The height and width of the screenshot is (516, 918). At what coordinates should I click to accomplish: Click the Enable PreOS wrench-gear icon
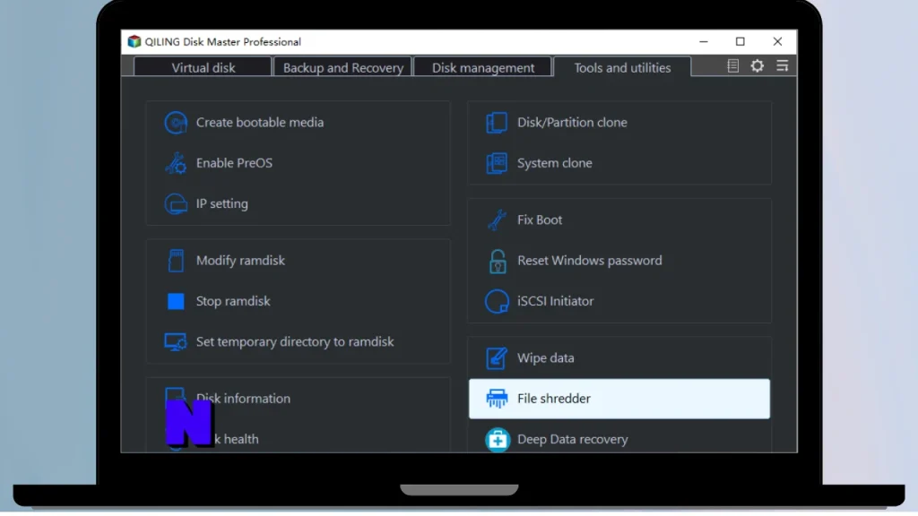pyautogui.click(x=176, y=163)
